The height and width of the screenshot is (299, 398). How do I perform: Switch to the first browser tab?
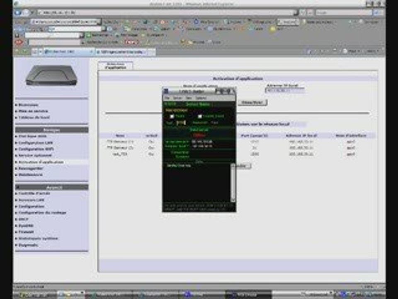coord(69,52)
